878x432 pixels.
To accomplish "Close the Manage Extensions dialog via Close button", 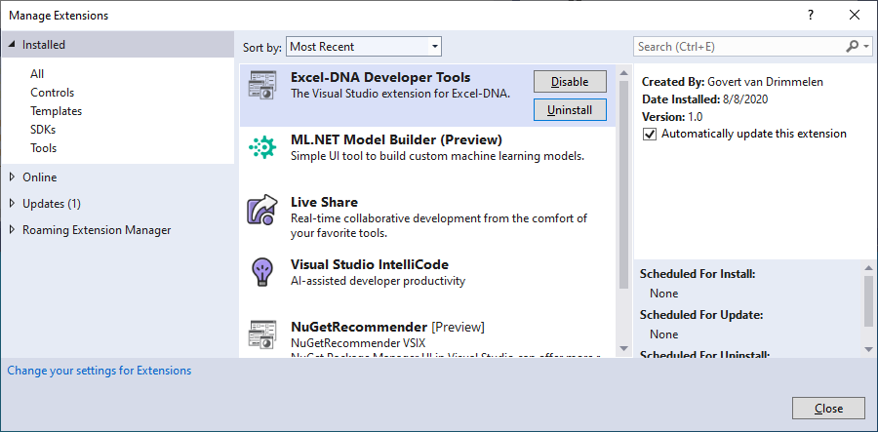I will (828, 409).
